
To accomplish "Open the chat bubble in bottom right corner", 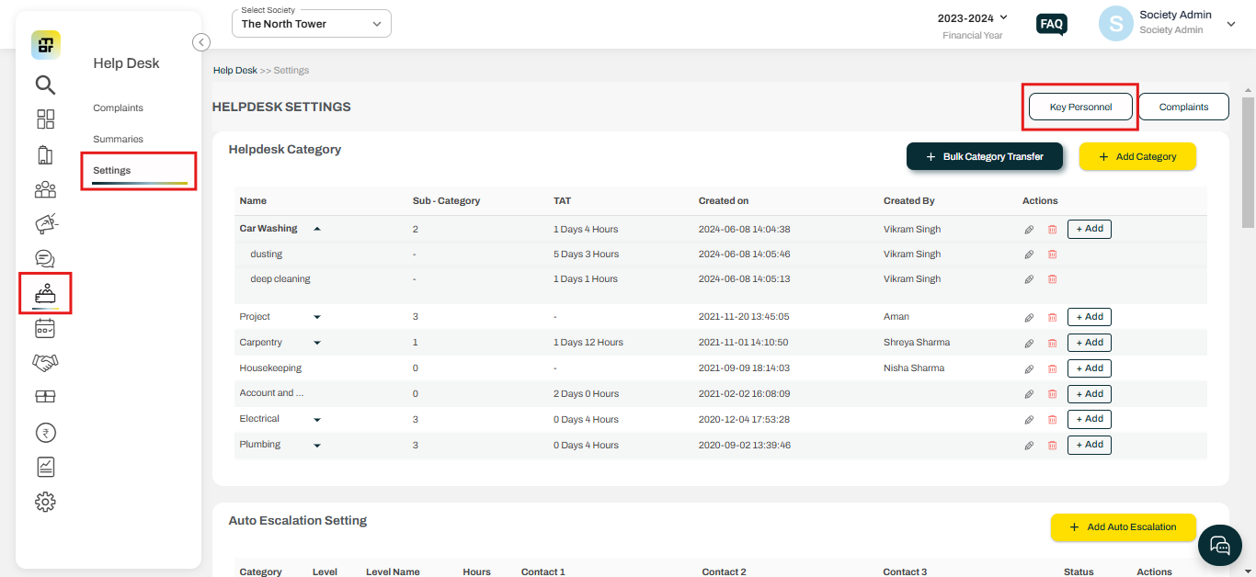I will tap(1220, 545).
